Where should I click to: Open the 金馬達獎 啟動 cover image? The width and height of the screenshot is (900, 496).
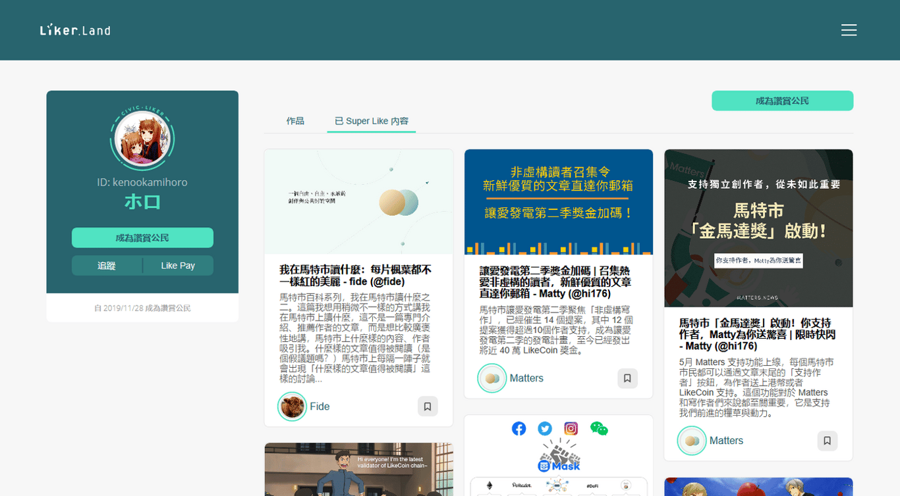pyautogui.click(x=758, y=228)
